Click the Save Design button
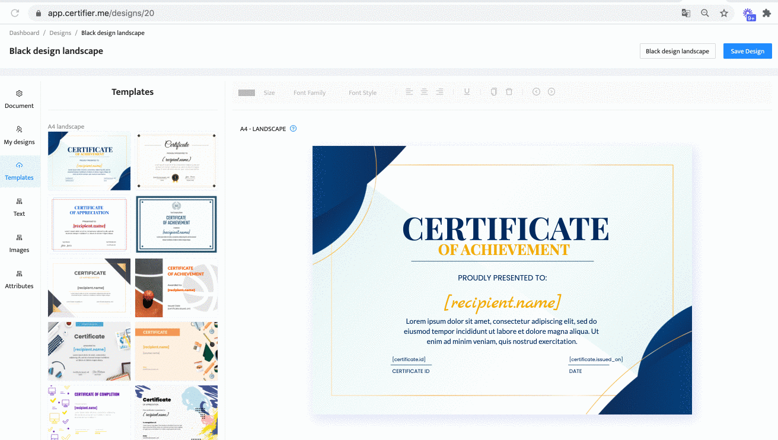Image resolution: width=778 pixels, height=440 pixels. (x=747, y=51)
